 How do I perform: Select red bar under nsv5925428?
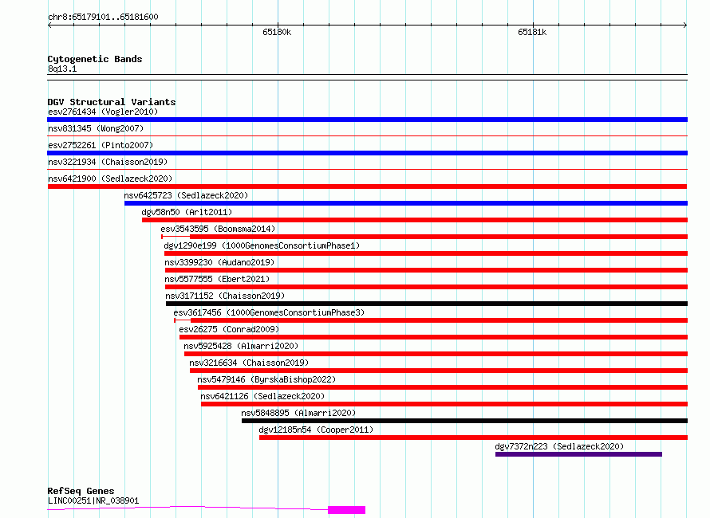pos(436,354)
